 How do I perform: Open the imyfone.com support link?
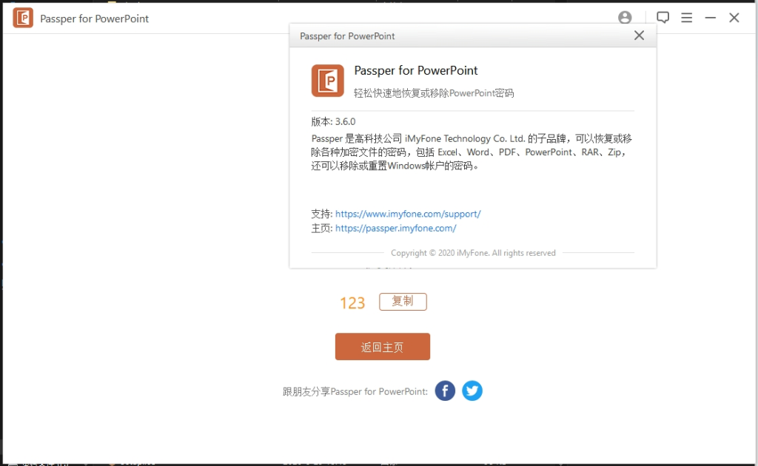point(409,213)
